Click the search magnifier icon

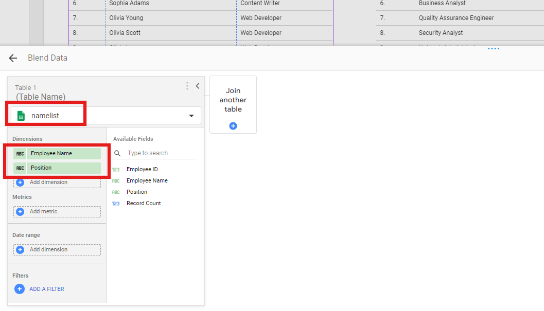pyautogui.click(x=117, y=153)
